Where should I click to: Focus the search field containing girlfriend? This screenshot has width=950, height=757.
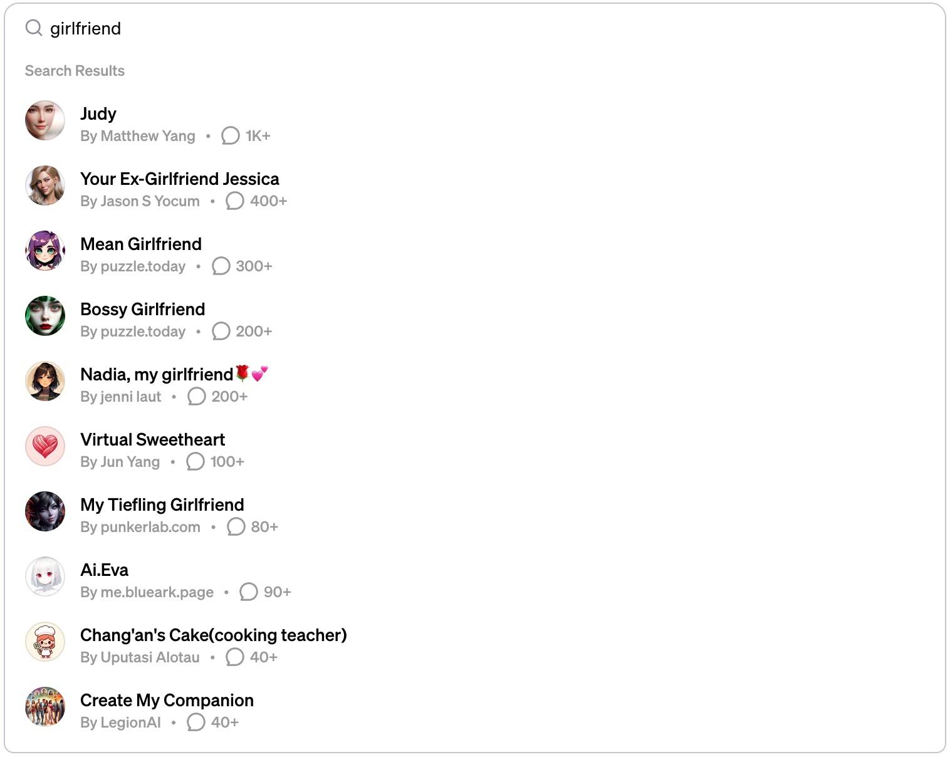coord(474,28)
